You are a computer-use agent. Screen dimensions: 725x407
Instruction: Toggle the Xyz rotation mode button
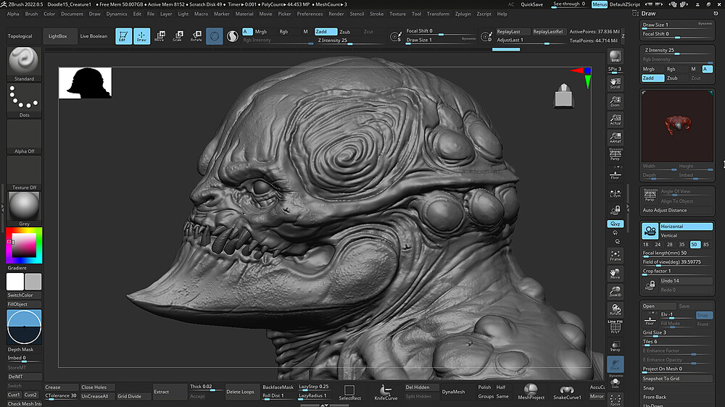tap(615, 224)
